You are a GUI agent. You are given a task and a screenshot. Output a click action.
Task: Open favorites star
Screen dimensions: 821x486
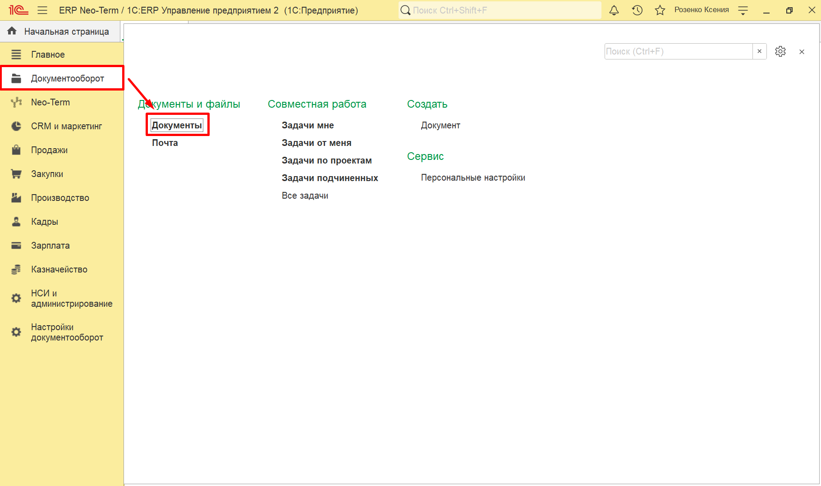(660, 10)
